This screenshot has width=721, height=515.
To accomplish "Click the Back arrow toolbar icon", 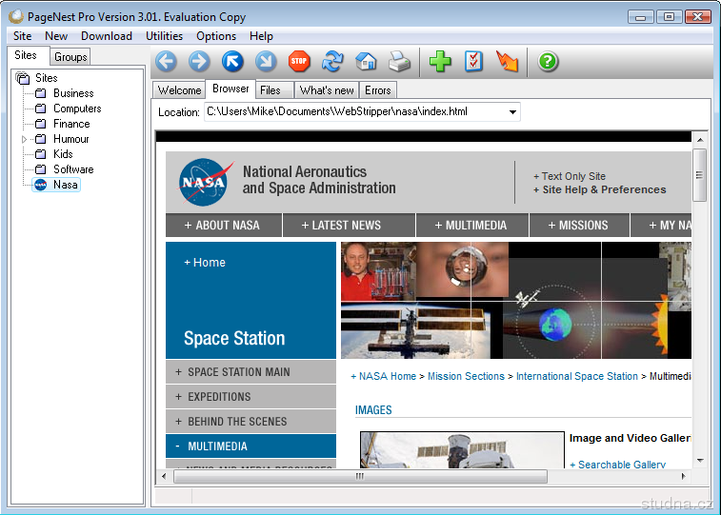I will tap(167, 62).
